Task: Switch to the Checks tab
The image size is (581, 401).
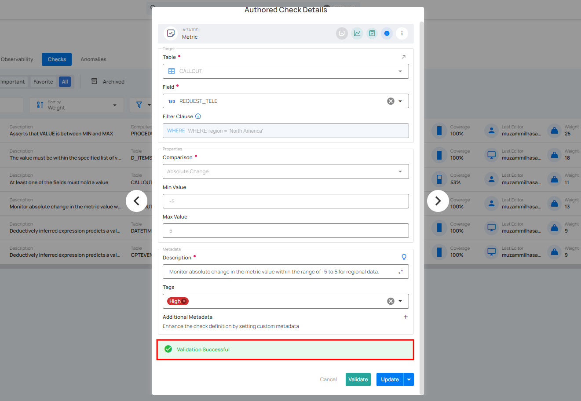Action: [x=57, y=59]
